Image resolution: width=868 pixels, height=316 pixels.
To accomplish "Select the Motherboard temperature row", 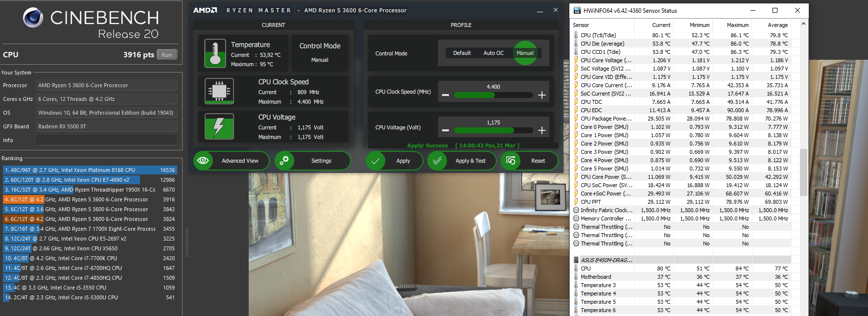I will tap(681, 277).
